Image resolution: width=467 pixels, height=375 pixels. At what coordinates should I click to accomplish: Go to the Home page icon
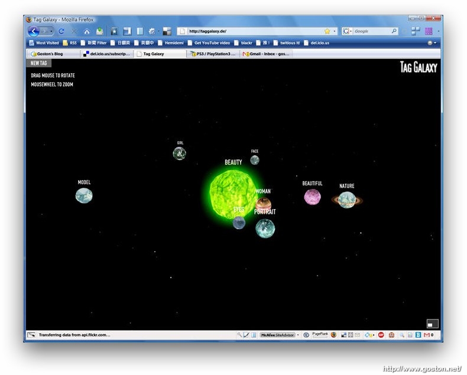coord(87,31)
